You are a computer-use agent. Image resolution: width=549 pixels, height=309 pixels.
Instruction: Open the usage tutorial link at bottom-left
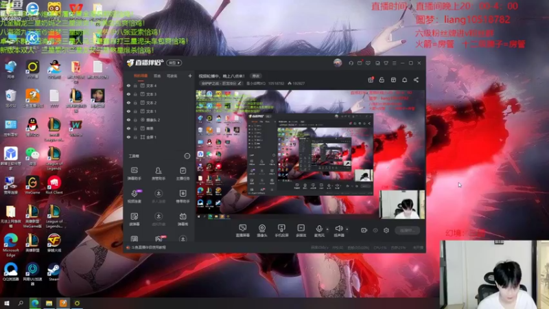click(146, 247)
